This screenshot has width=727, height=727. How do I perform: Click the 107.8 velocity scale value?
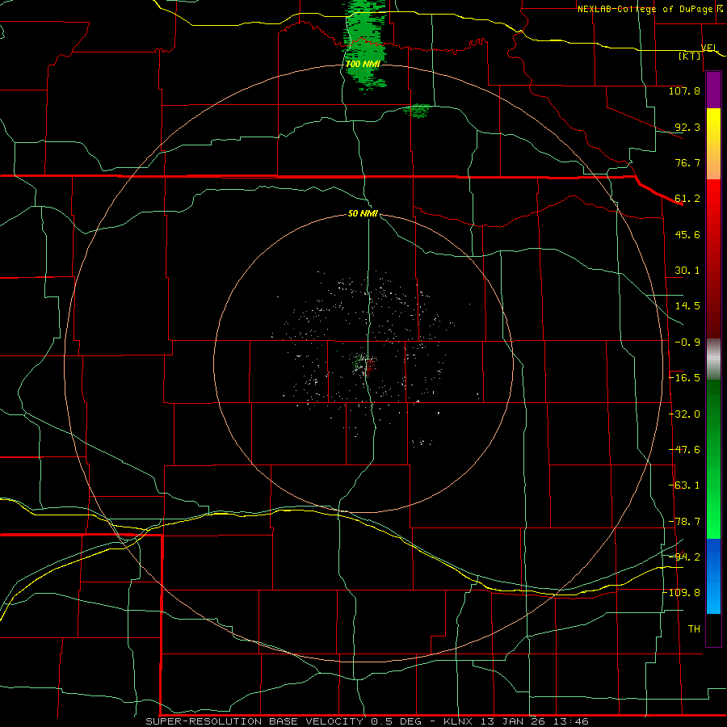point(684,90)
